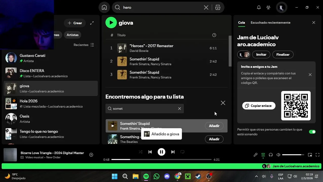Open Recientes sort dropdown
Screen dimensions: 323x182
[x=84, y=45]
